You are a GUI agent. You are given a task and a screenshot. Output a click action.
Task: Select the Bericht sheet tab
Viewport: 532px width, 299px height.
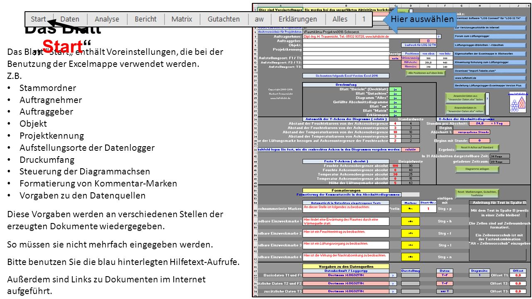(x=145, y=19)
